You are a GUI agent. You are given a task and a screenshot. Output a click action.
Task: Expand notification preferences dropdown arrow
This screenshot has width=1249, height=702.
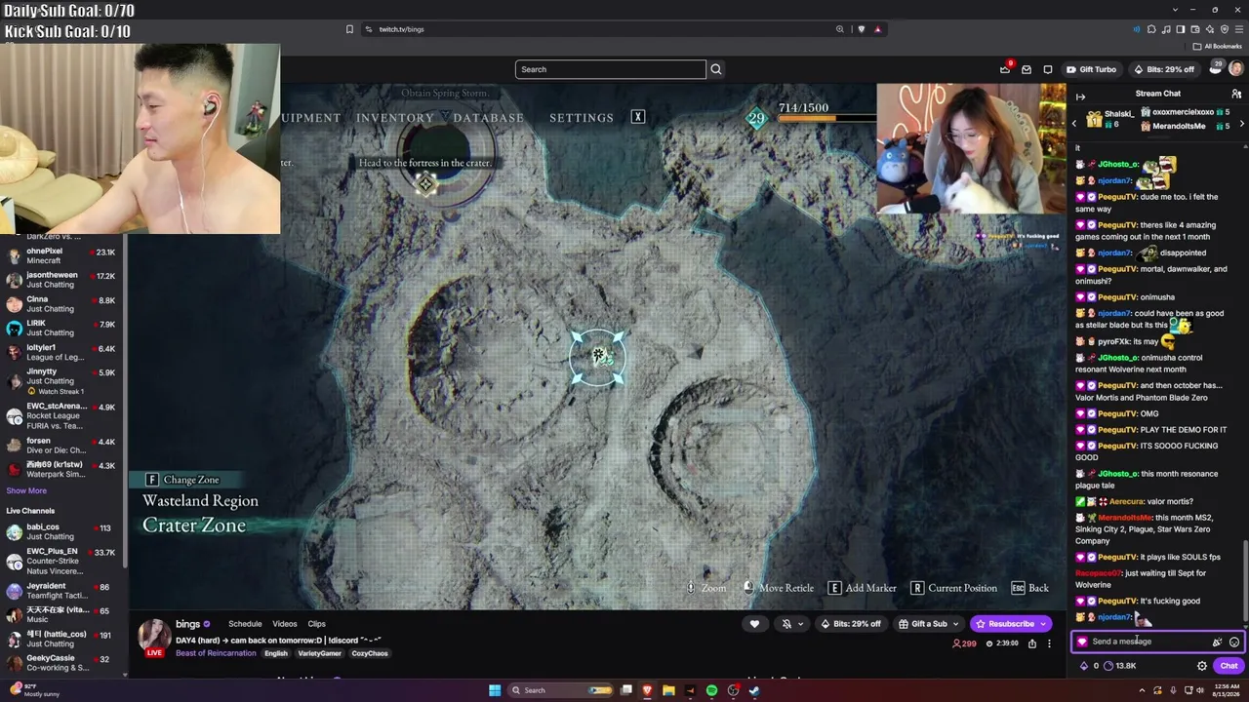point(801,624)
